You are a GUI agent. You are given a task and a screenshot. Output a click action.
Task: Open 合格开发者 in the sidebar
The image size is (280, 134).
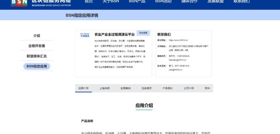tap(37, 46)
